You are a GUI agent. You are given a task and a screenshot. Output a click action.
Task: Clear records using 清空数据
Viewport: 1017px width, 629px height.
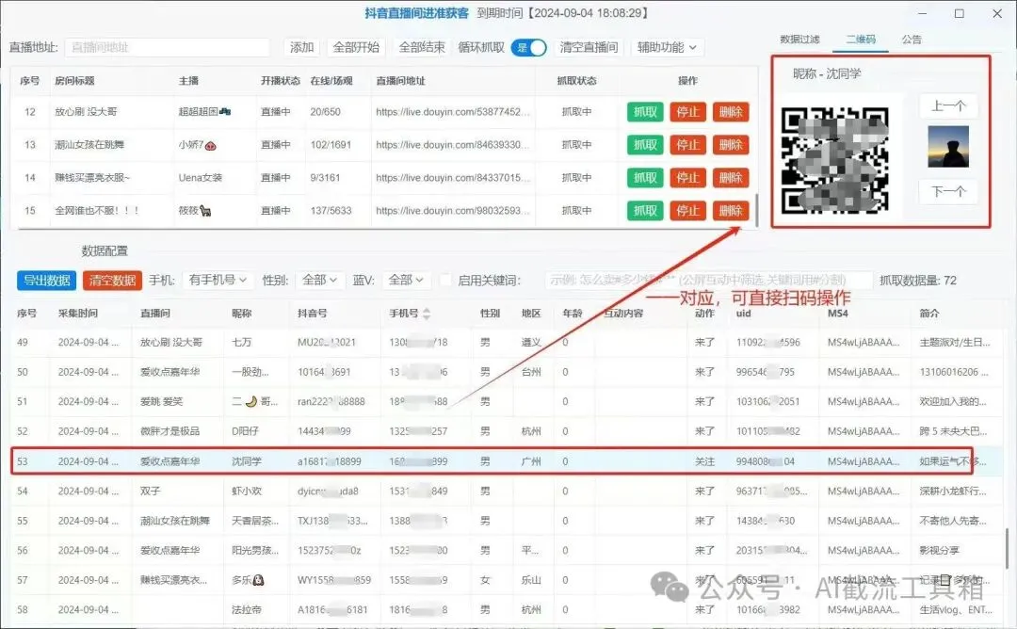pos(110,280)
